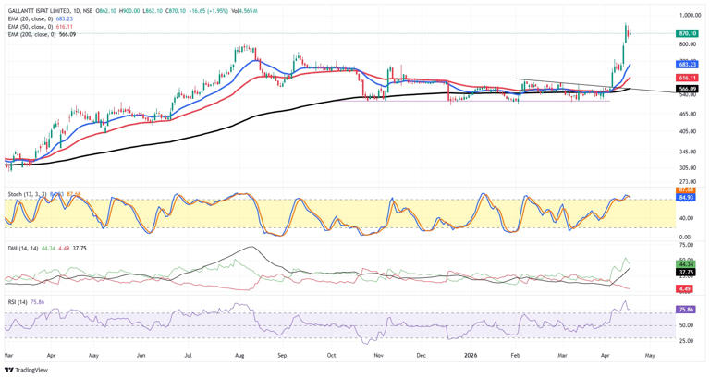Click the 465.00 price axis label
Viewport: 710px width, 378px height.
point(688,114)
